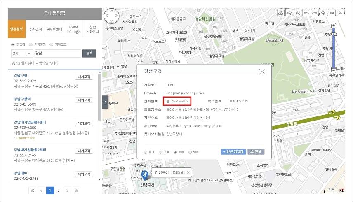Click the 검색 search button
This screenshot has height=202, width=353.
pos(89,53)
